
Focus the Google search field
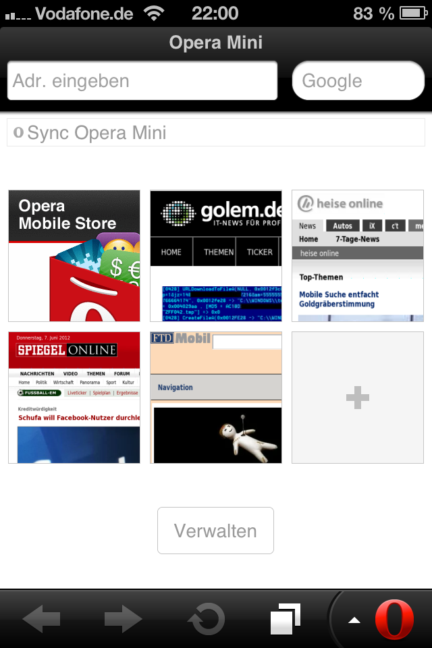pyautogui.click(x=358, y=80)
